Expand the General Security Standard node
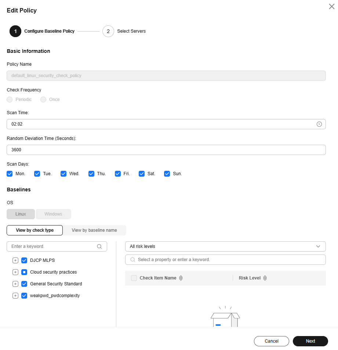The width and height of the screenshot is (338, 350). click(x=15, y=284)
